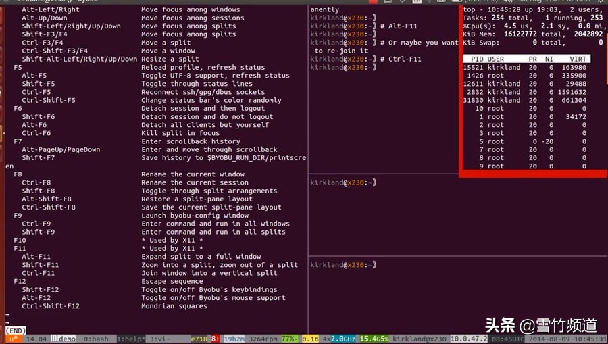Click 'Enter command and run in all splits'

click(213, 232)
